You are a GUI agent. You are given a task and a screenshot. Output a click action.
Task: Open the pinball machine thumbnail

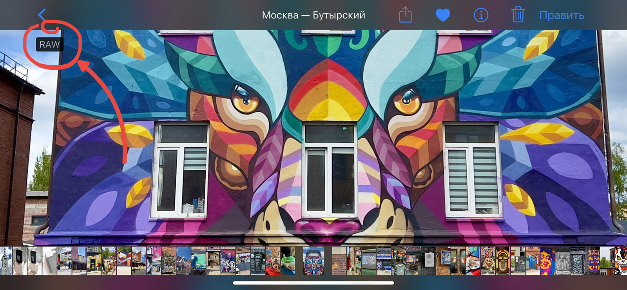pos(488,261)
